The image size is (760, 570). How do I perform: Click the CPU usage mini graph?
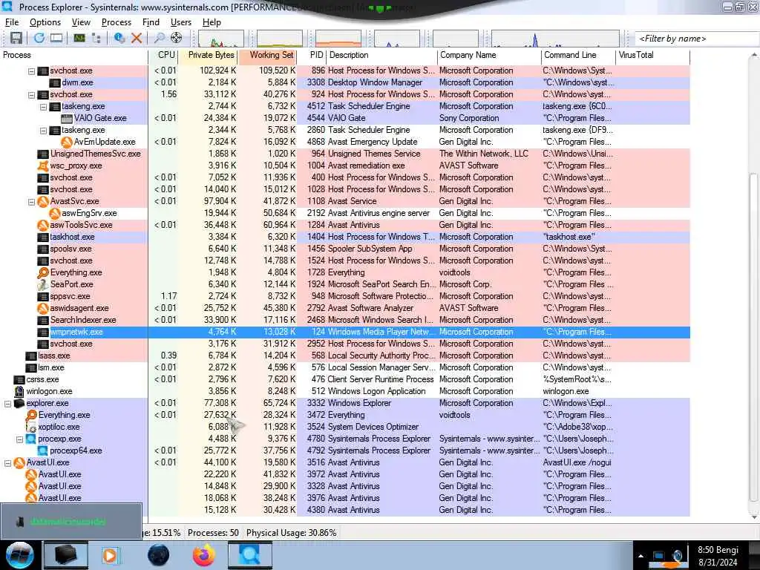221,39
